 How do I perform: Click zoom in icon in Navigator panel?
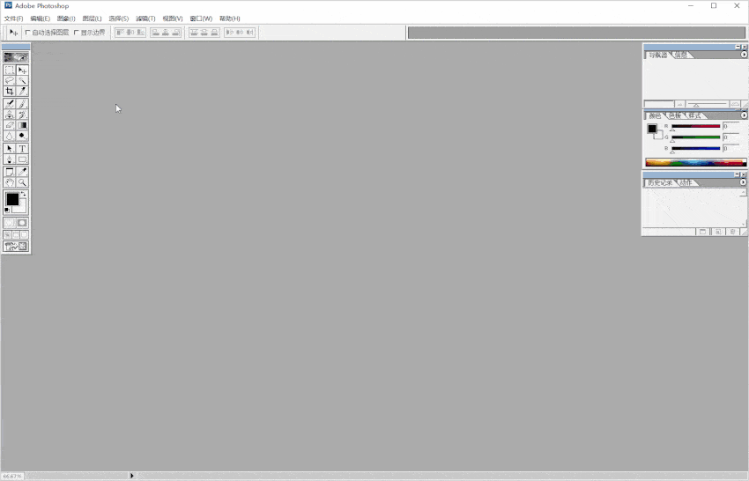click(735, 104)
